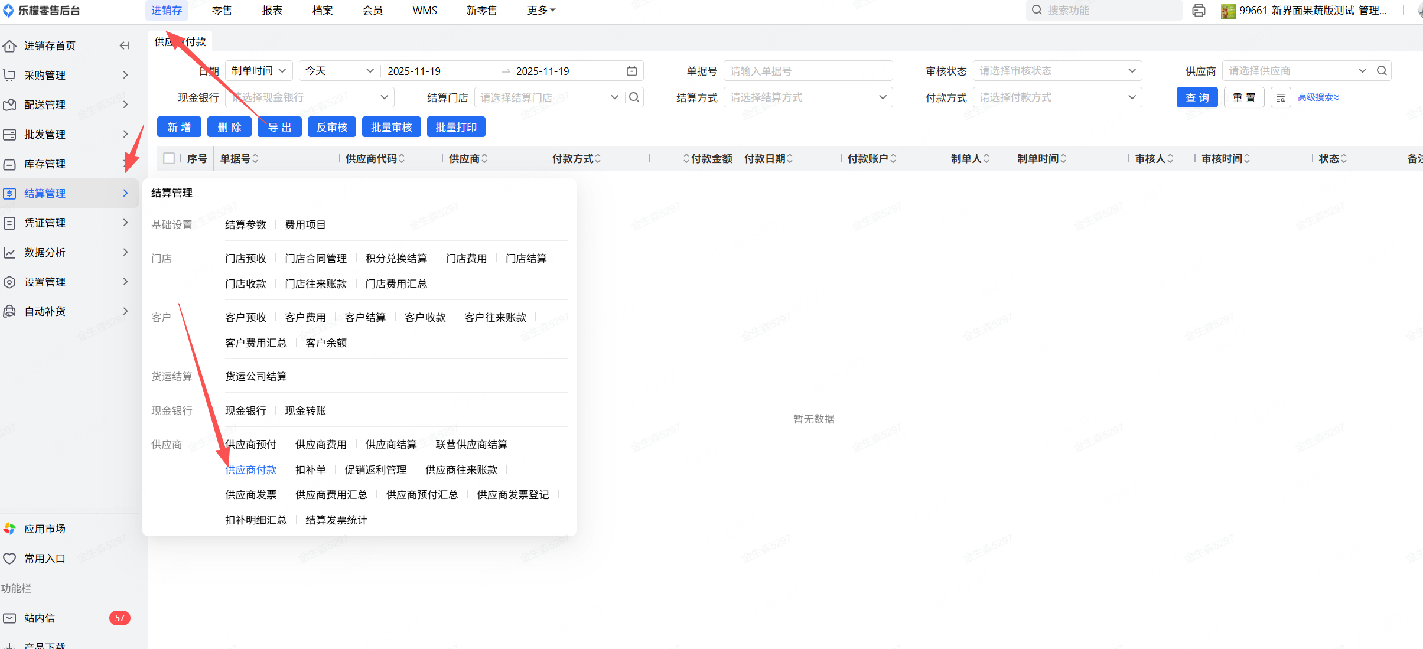Open the 付款方式 filter dropdown

click(1057, 97)
